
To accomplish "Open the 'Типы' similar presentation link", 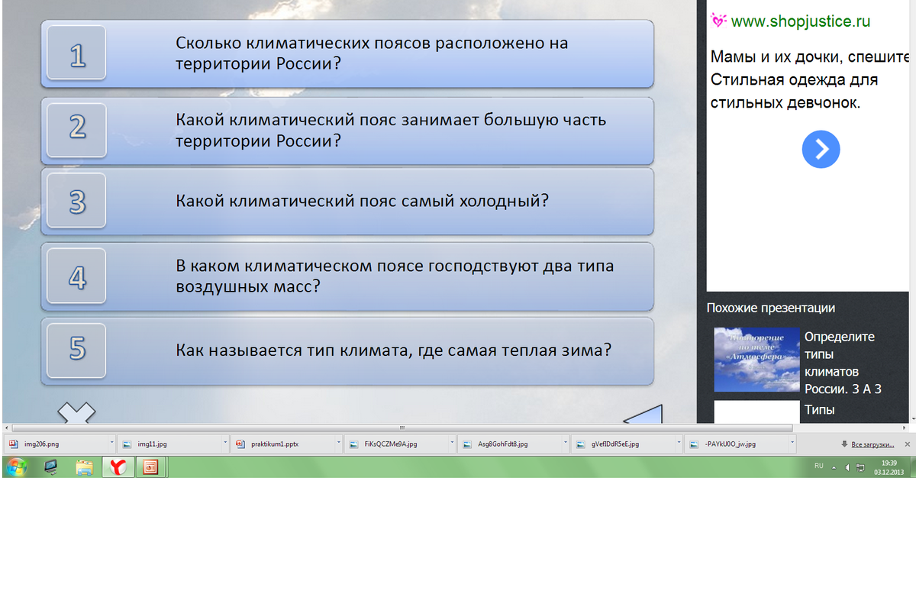I will (819, 410).
